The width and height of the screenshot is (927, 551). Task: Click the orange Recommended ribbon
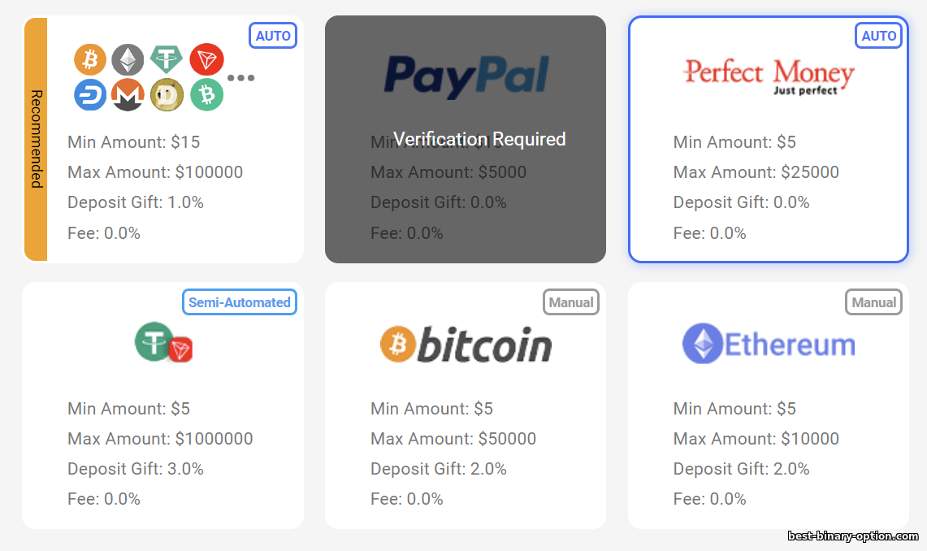(x=36, y=139)
